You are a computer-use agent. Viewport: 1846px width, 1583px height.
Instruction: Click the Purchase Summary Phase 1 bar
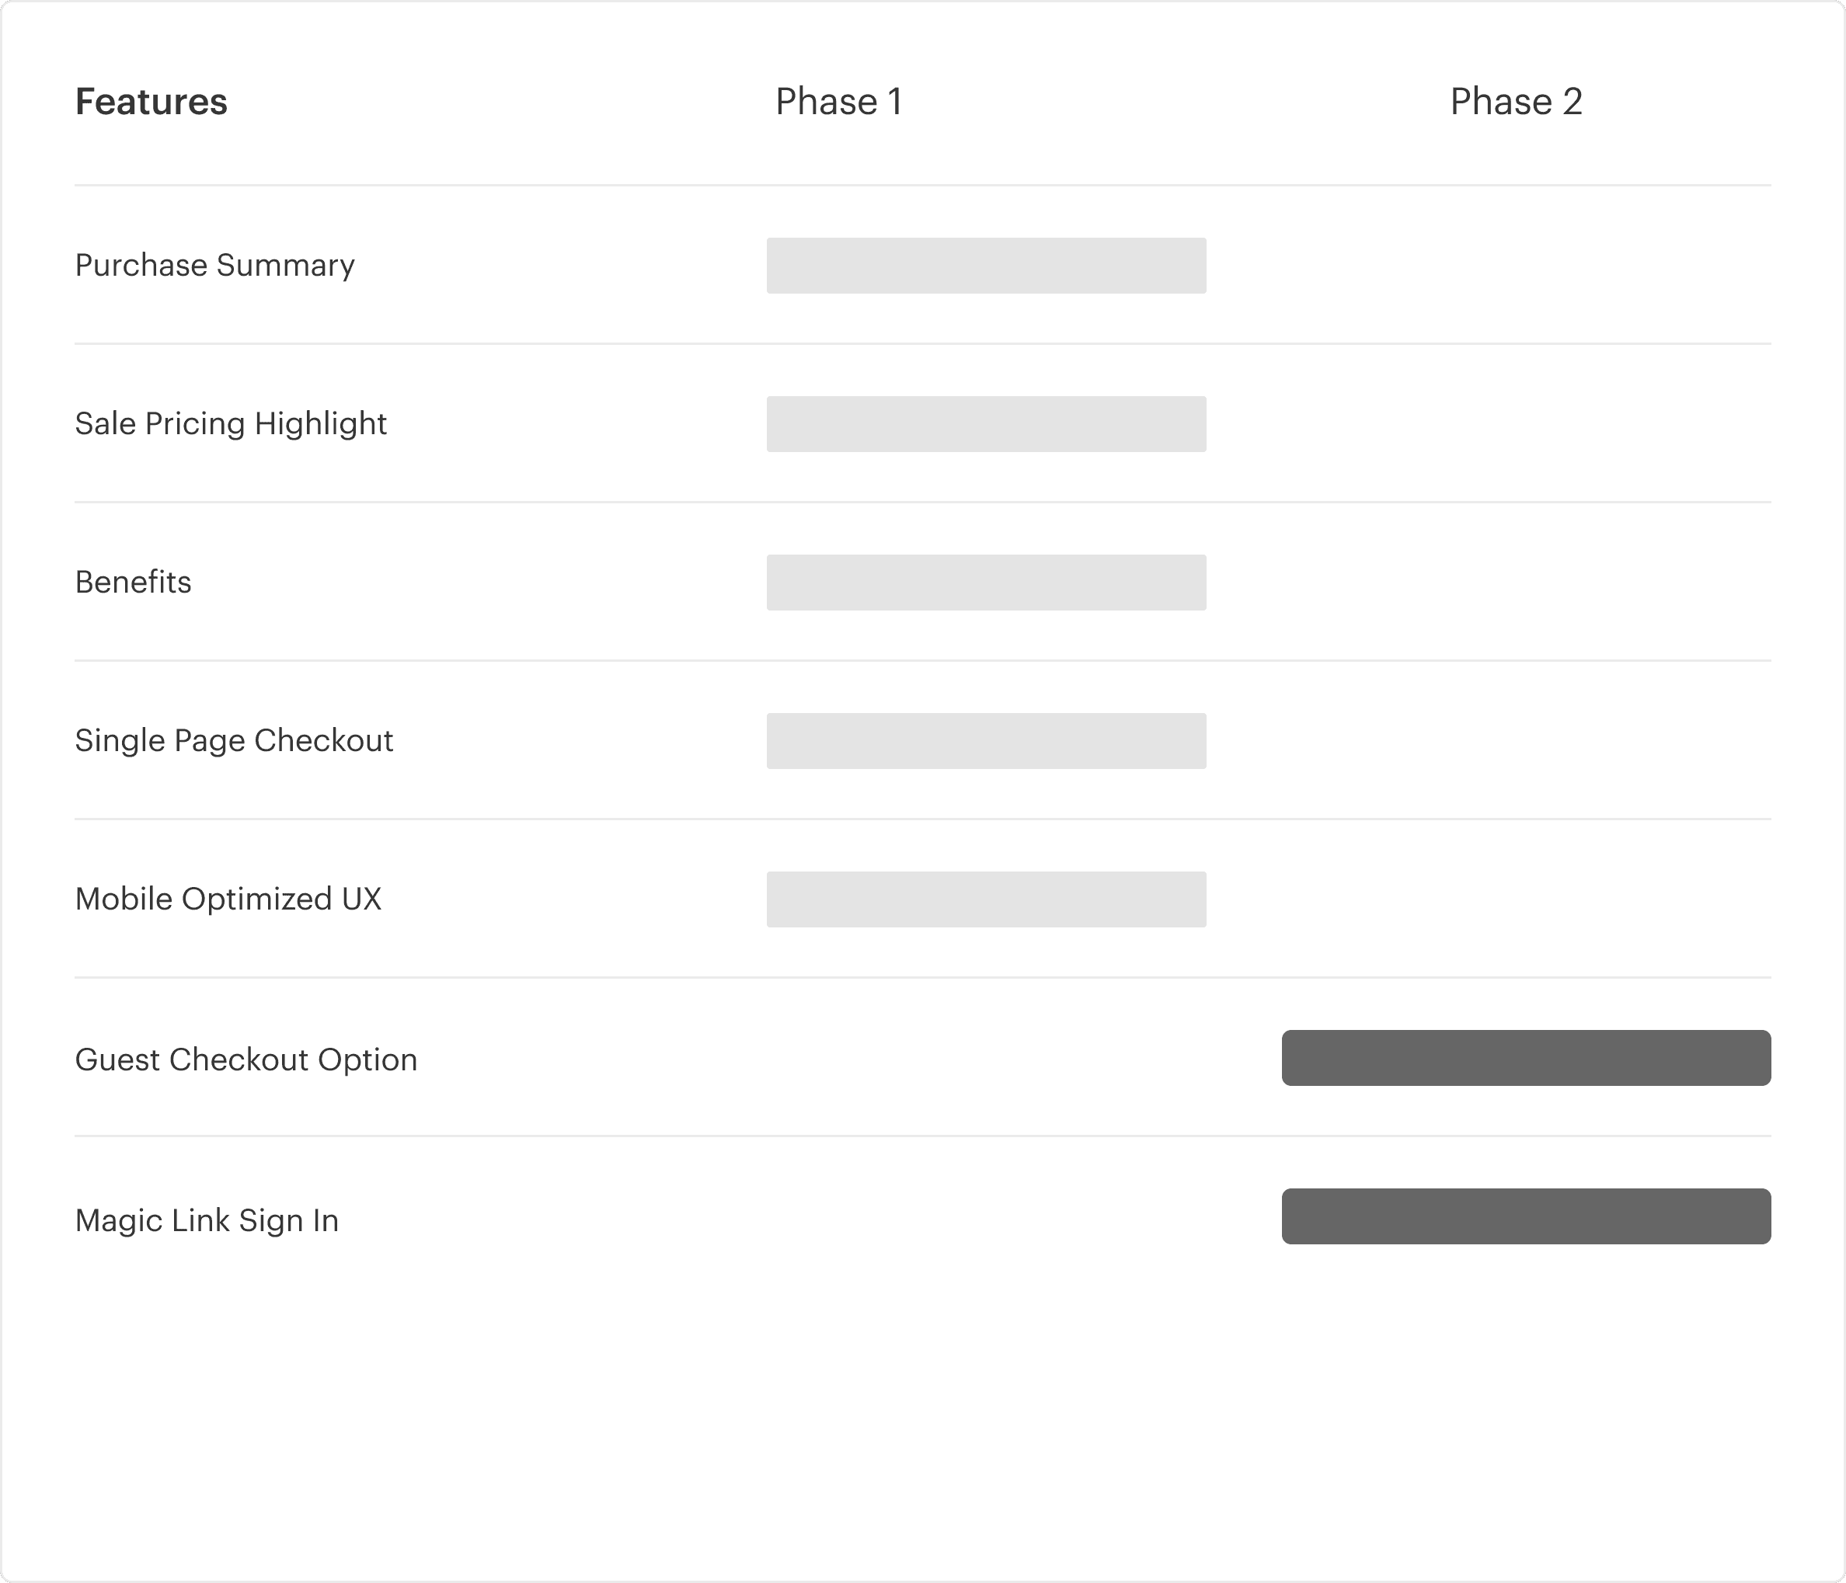pos(986,266)
